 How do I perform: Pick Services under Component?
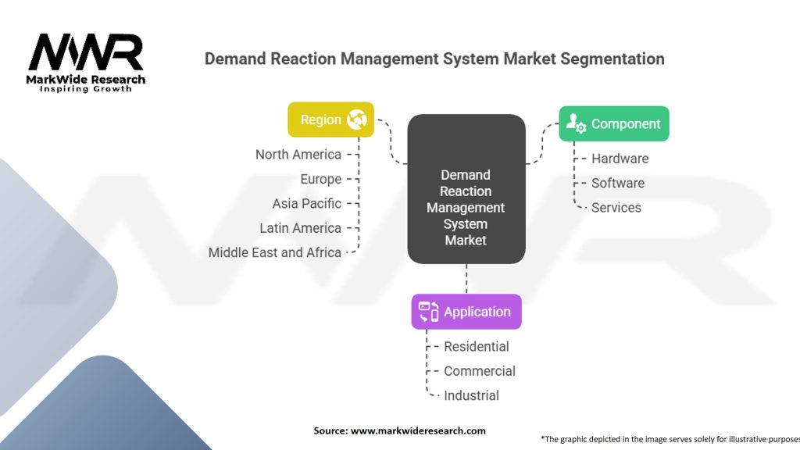click(616, 208)
